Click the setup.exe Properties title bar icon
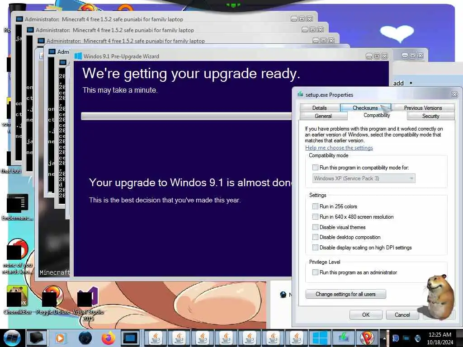The height and width of the screenshot is (347, 463). [300, 94]
